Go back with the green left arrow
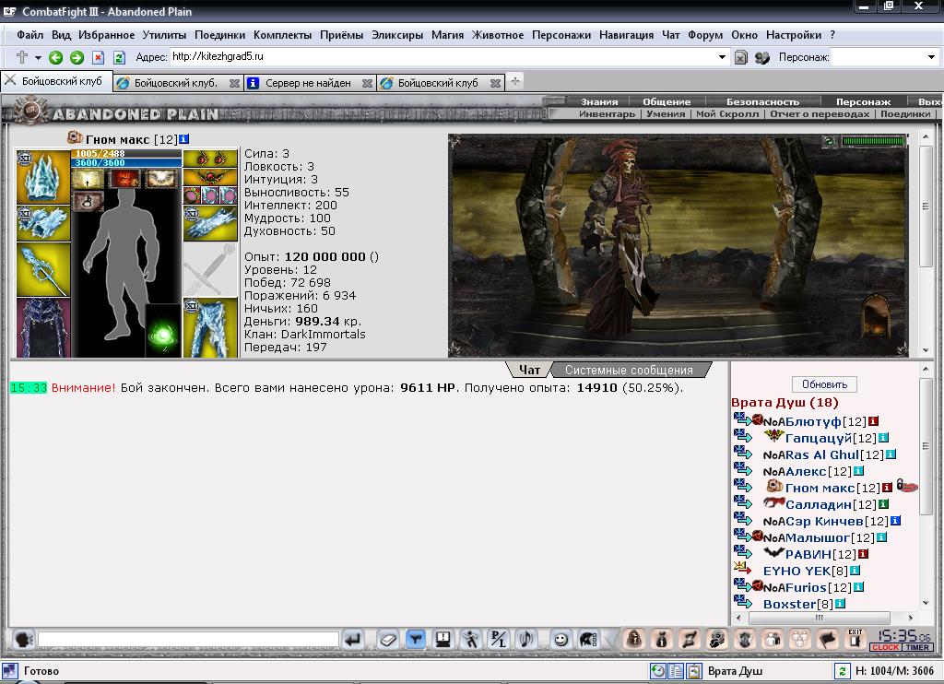The height and width of the screenshot is (684, 944). (55, 57)
